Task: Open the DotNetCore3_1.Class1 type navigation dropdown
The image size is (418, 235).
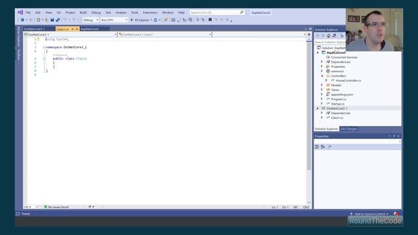Action: click(165, 35)
